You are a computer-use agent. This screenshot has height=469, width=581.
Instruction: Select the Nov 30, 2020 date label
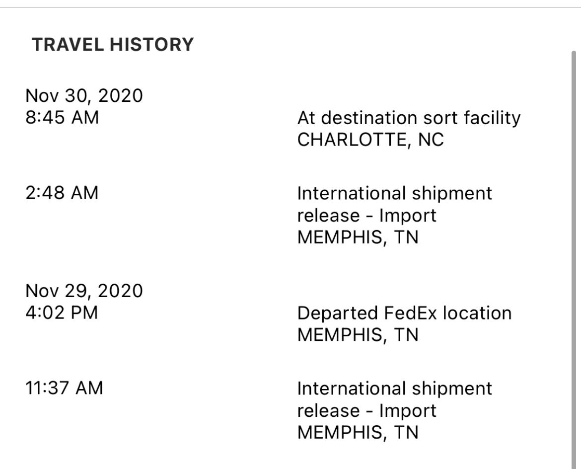click(x=84, y=96)
